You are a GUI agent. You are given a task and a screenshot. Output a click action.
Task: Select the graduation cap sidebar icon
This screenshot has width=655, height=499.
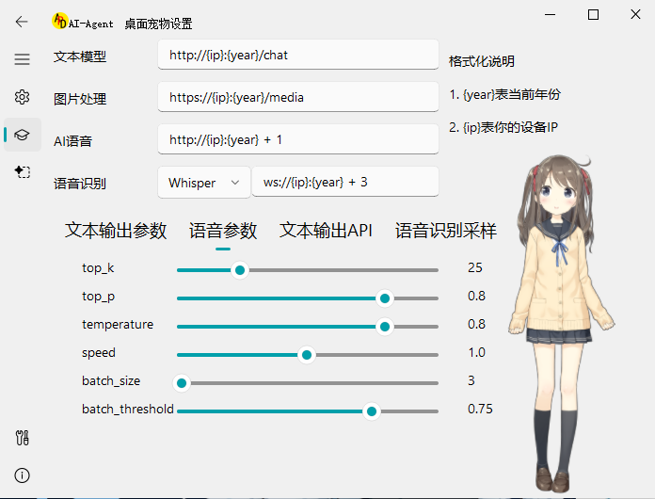pyautogui.click(x=23, y=135)
